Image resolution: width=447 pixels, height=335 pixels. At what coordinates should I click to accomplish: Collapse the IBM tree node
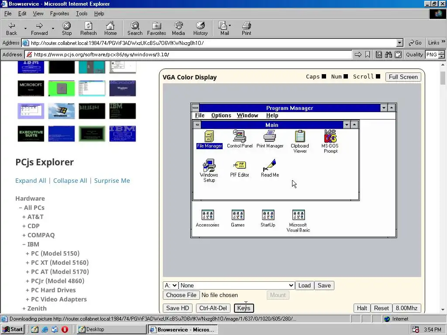tap(24, 244)
